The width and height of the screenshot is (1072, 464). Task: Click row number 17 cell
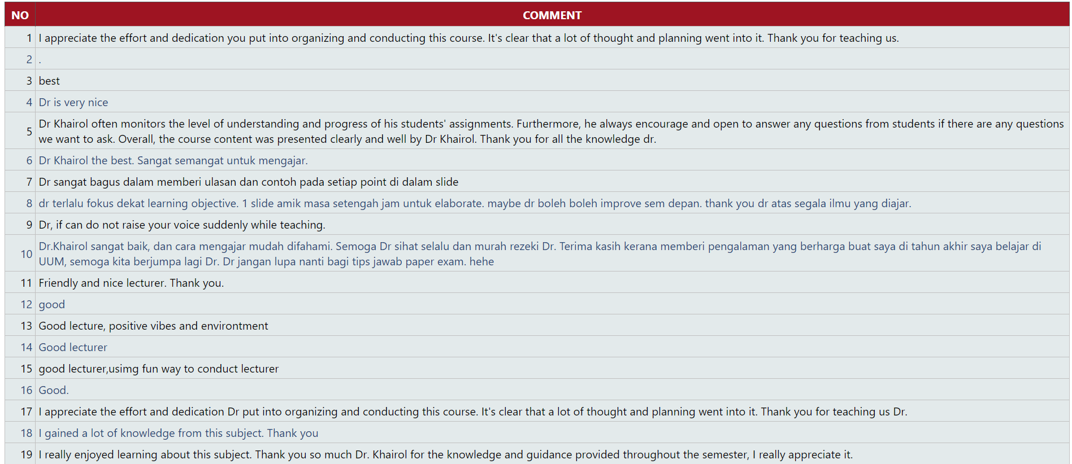[x=26, y=412]
